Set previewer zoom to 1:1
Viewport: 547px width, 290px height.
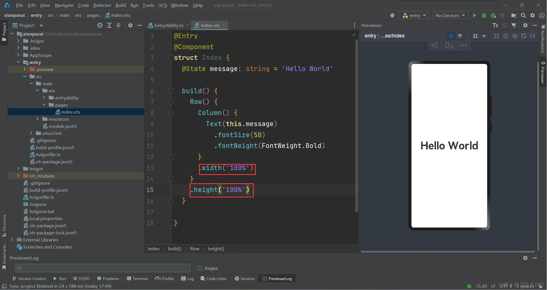click(x=532, y=36)
